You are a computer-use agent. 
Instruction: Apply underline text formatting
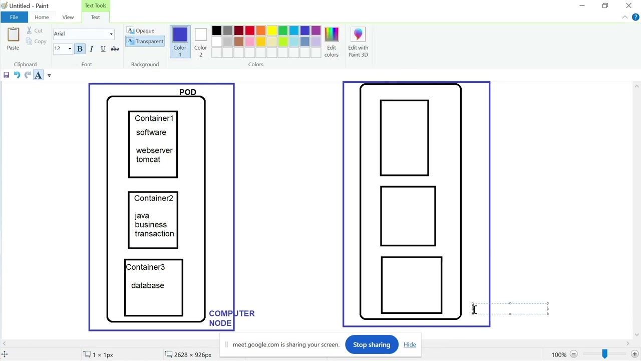(x=103, y=49)
